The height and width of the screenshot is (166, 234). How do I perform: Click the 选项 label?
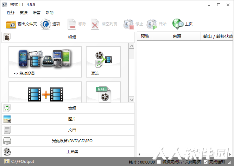coord(56,24)
